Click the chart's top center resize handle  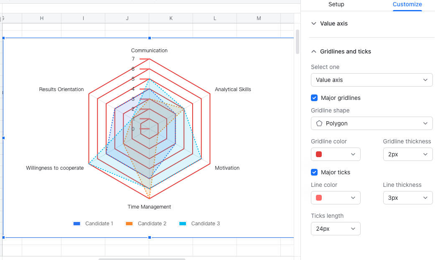[150, 38]
